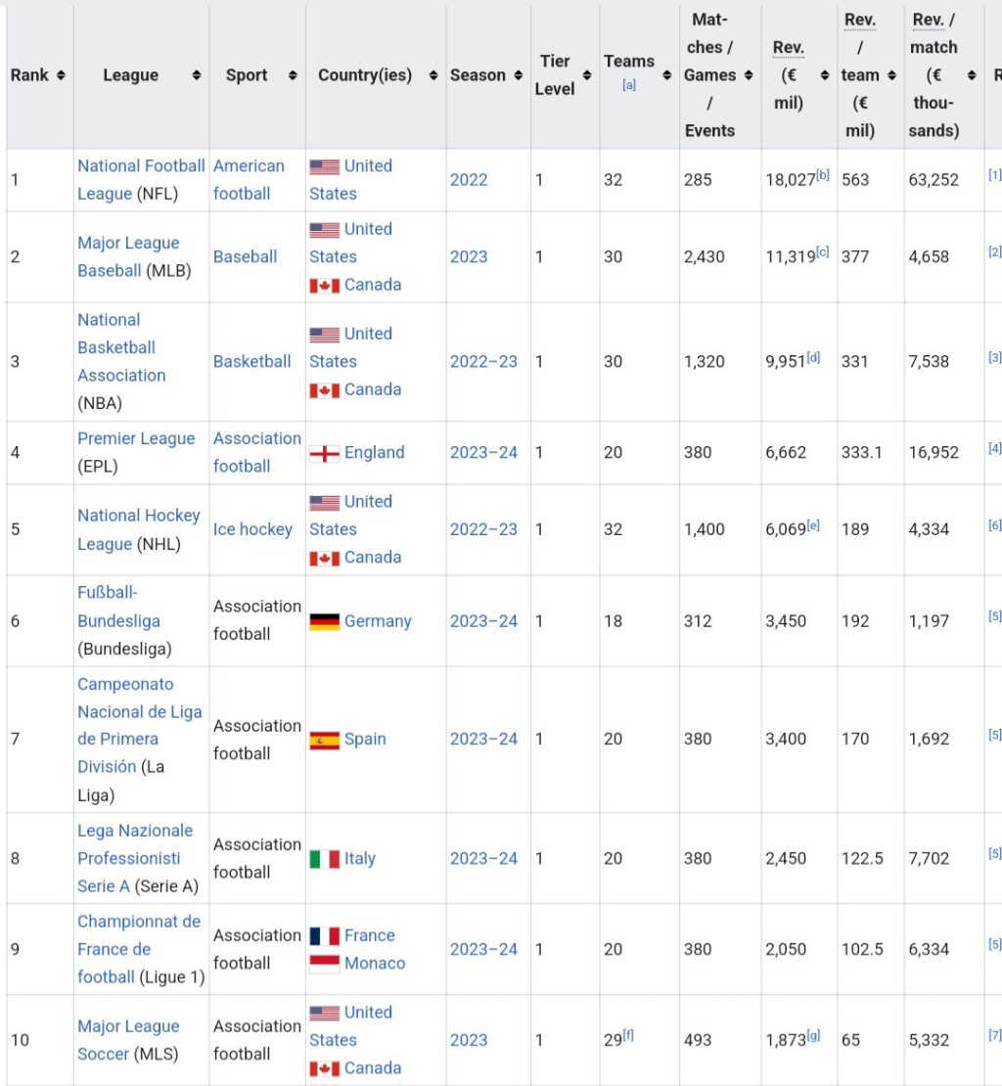Click Spain flag icon
This screenshot has width=1002, height=1086.
[x=324, y=741]
